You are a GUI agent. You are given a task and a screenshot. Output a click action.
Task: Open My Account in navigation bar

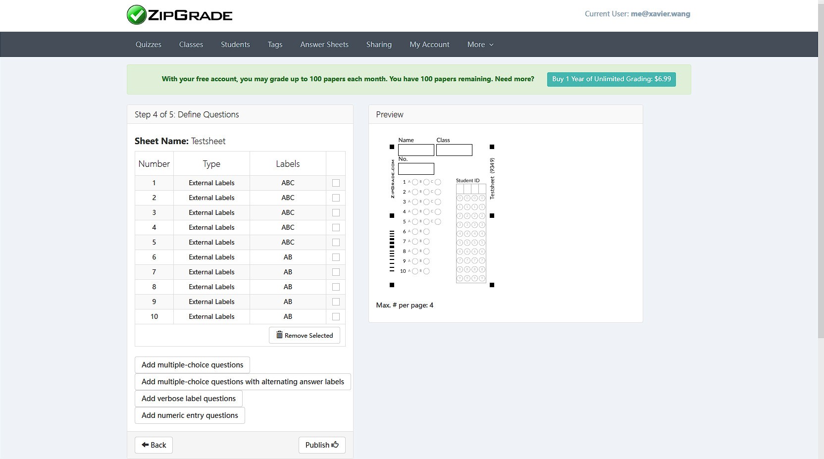[429, 45]
